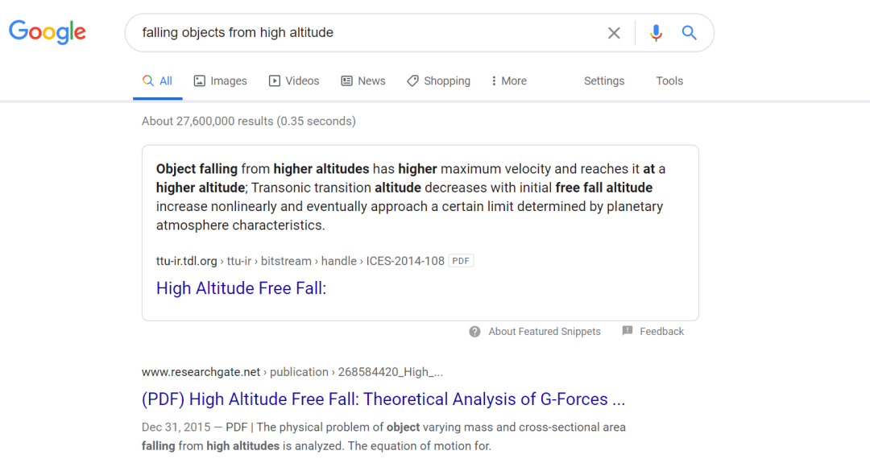Open the Settings dropdown

click(604, 81)
